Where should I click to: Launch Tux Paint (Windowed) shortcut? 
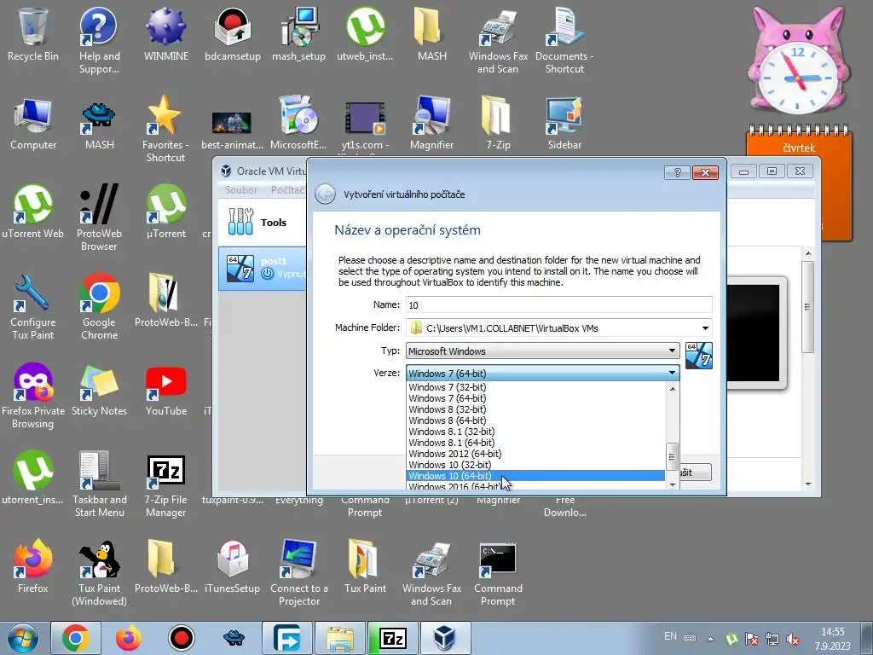tap(99, 571)
